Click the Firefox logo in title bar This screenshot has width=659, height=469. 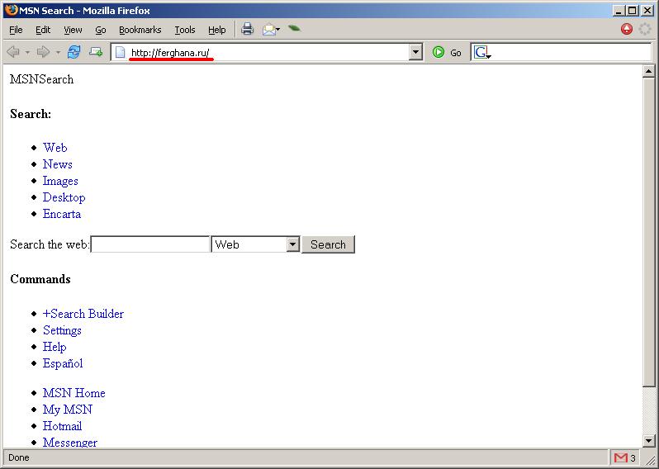click(12, 10)
